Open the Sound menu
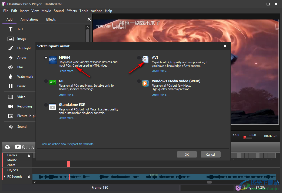This screenshot has width=282, height=193. [x=59, y=11]
